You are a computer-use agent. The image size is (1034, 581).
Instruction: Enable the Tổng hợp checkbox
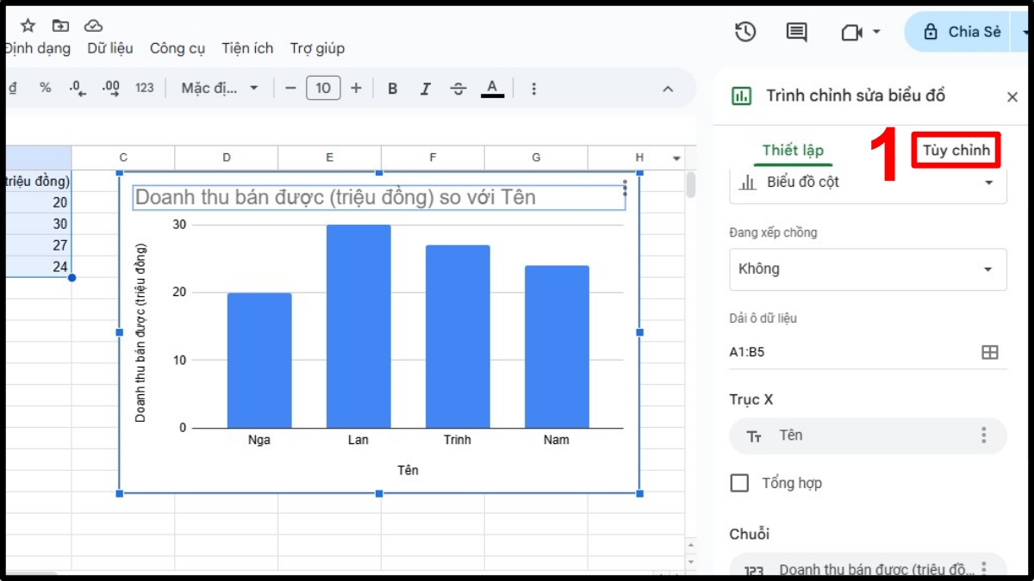pyautogui.click(x=739, y=483)
